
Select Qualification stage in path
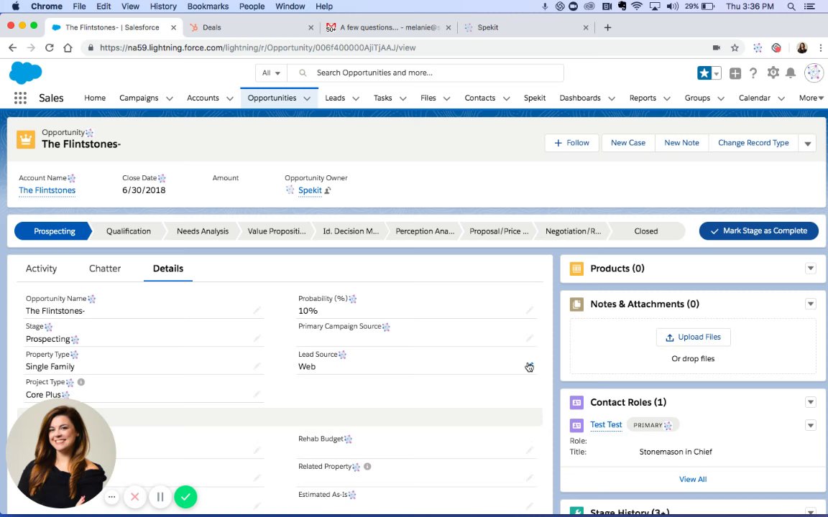tap(129, 231)
